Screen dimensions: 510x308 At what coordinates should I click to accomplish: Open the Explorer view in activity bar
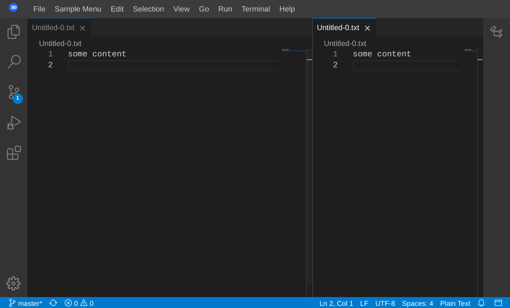click(x=14, y=32)
